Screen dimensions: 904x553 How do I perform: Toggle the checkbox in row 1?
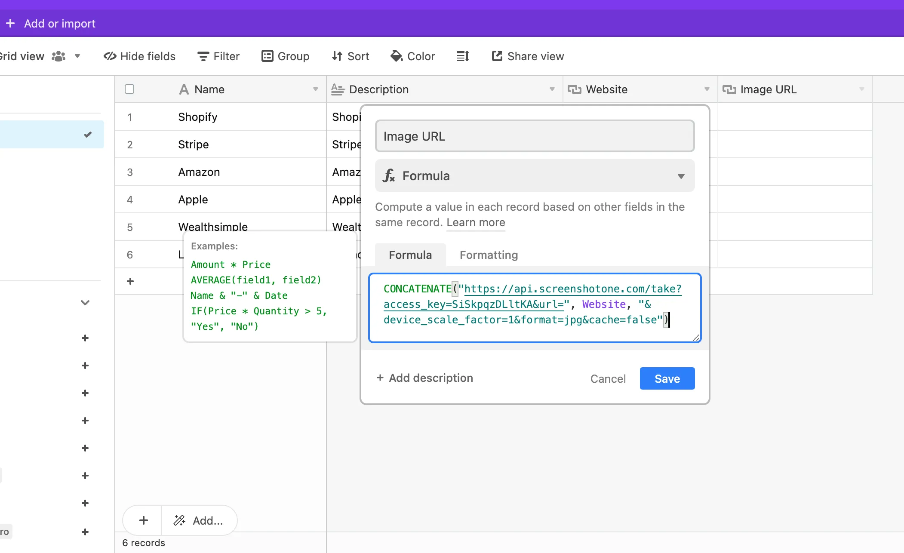(x=129, y=117)
